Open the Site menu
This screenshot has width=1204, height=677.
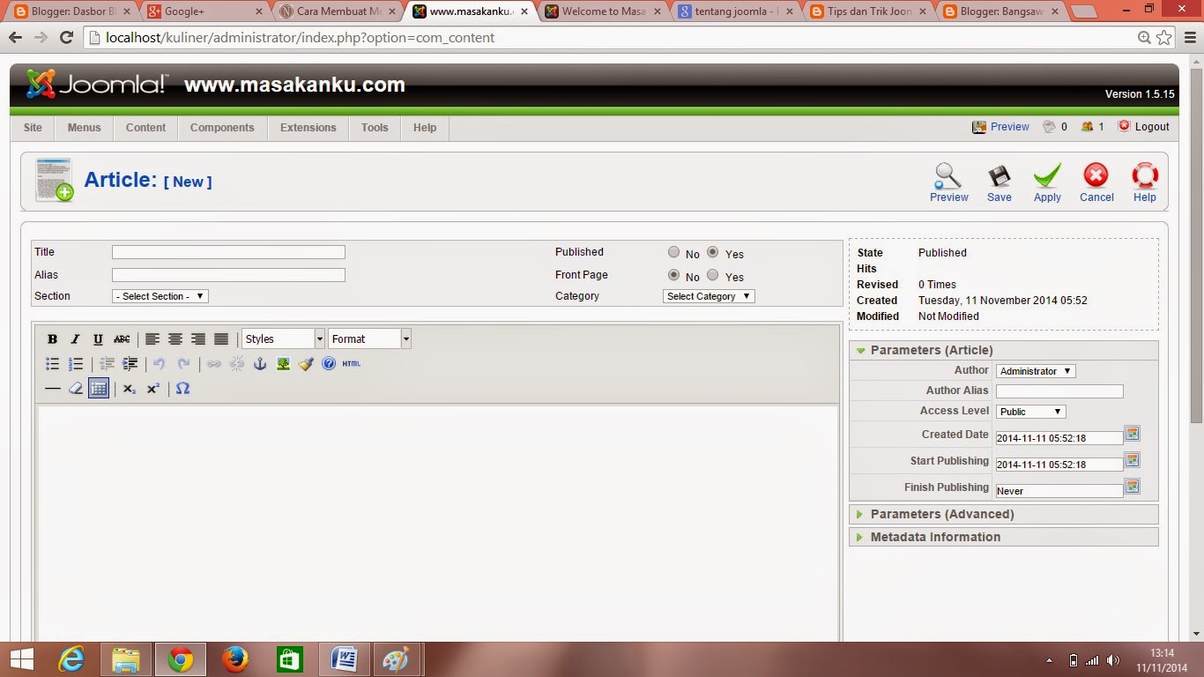tap(33, 128)
